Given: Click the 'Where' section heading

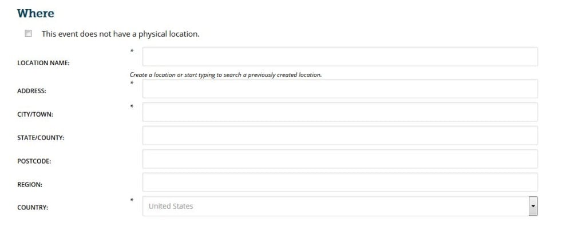Looking at the screenshot, I should coord(35,14).
